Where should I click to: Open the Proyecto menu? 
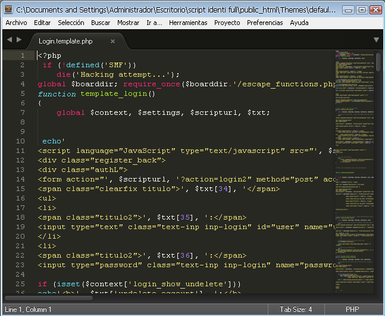(x=227, y=23)
